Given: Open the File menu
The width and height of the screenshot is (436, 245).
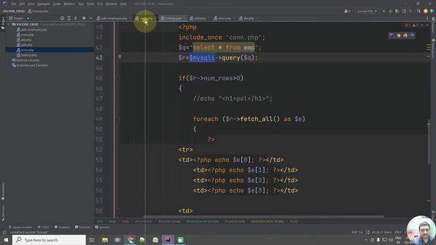Looking at the screenshot, I should click(14, 4).
